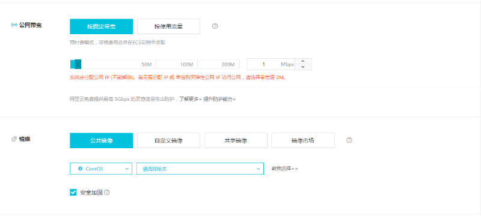Select 按固定带宽 billing option
Image resolution: width=481 pixels, height=216 pixels.
click(x=101, y=26)
